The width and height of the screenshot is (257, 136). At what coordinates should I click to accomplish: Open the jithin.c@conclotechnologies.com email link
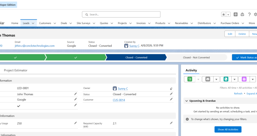coord(35,46)
